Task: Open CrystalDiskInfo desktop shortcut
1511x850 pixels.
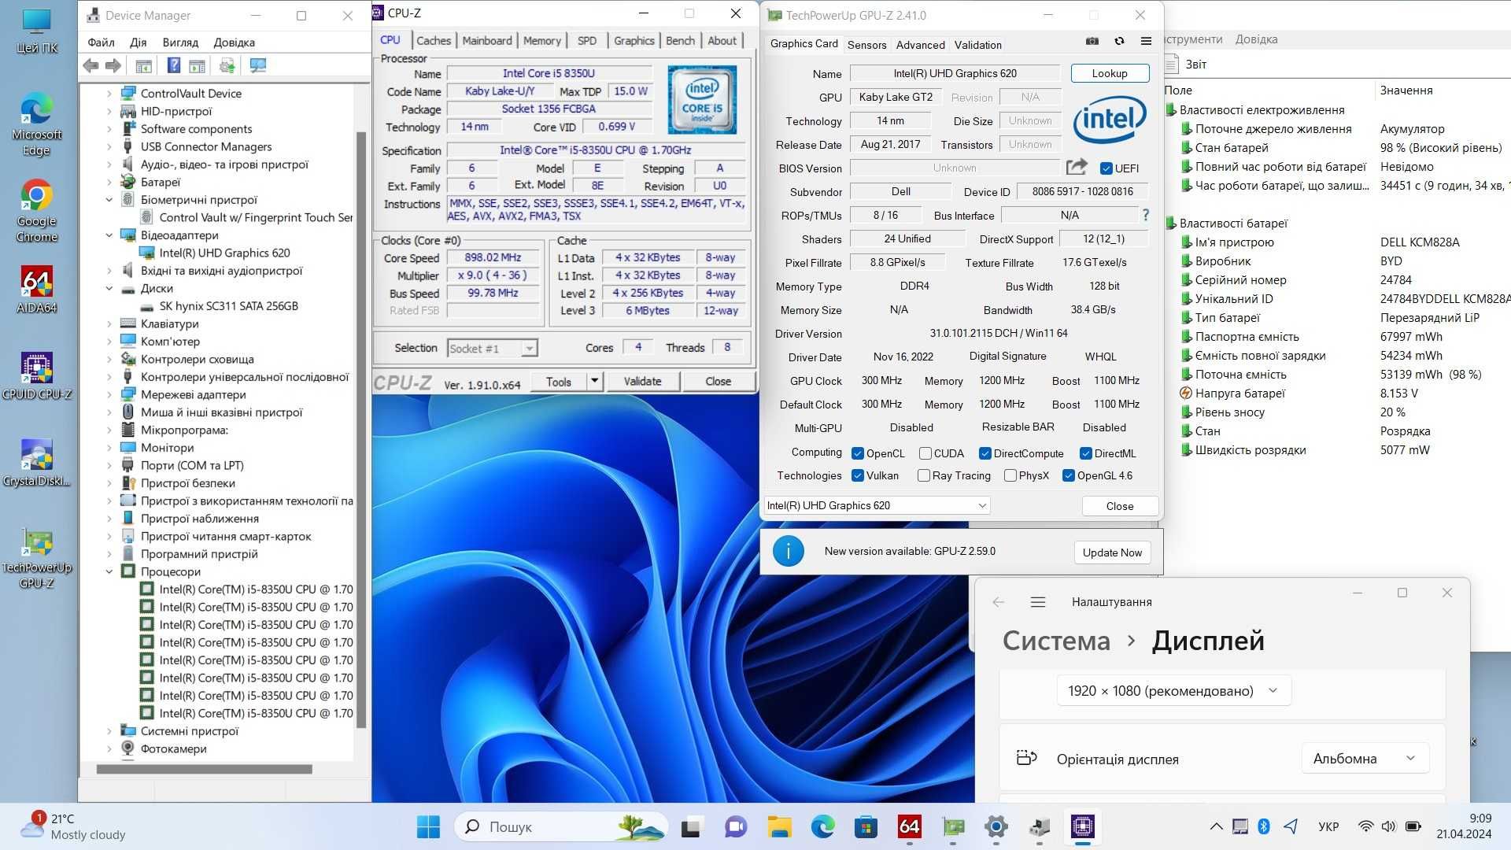Action: (x=36, y=463)
